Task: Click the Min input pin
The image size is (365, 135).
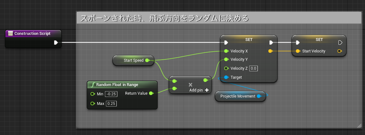Action: (x=93, y=94)
